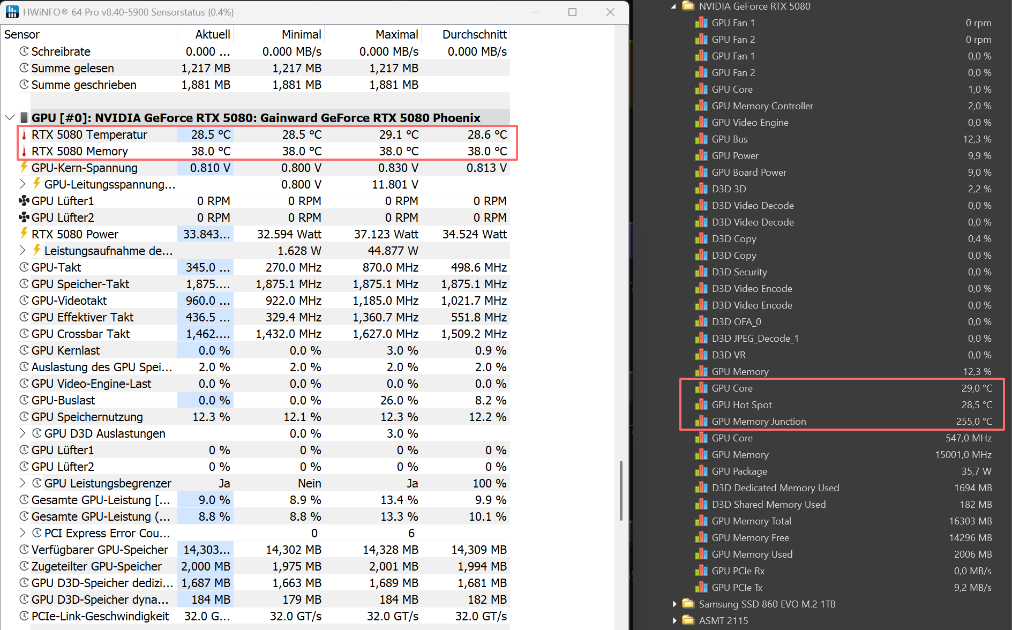Collapse the GPU [#0] NVIDIA GeForce RTX 5080 section
The width and height of the screenshot is (1012, 630).
[10, 118]
